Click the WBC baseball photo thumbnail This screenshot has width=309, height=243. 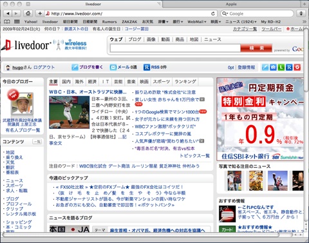[69, 112]
